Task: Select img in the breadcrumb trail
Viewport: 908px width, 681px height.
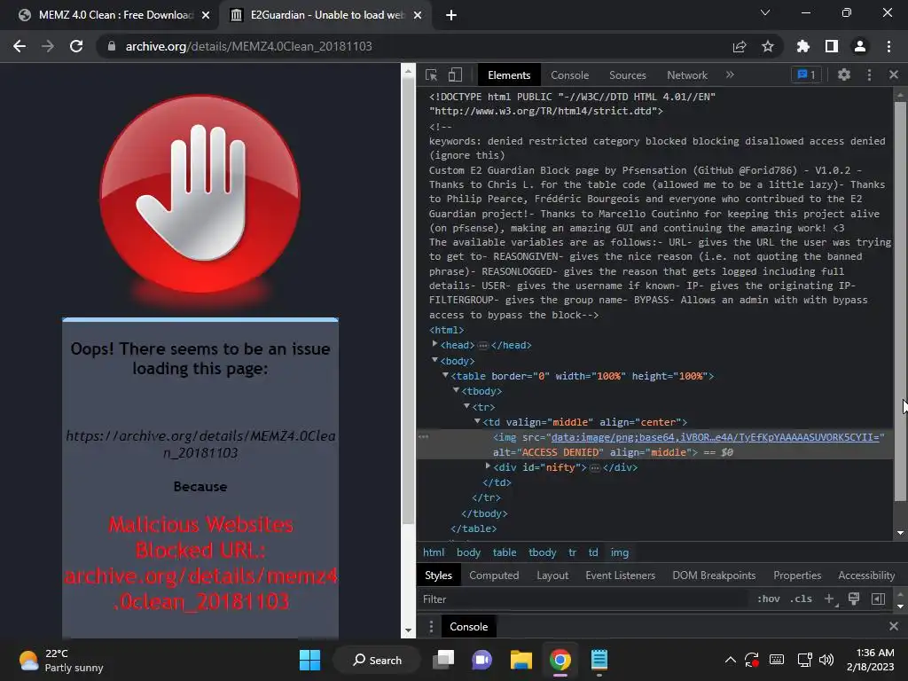Action: [x=619, y=552]
